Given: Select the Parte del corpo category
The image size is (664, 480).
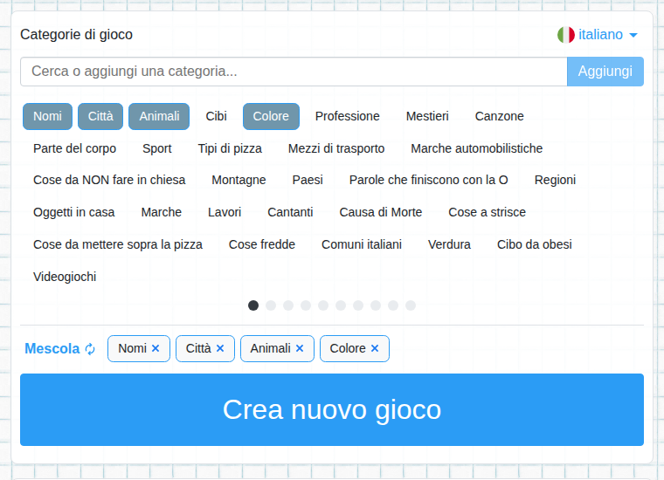Looking at the screenshot, I should pyautogui.click(x=74, y=148).
